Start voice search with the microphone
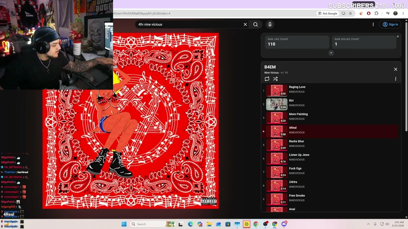Screen dimensions: 408x229 pyautogui.click(x=270, y=24)
